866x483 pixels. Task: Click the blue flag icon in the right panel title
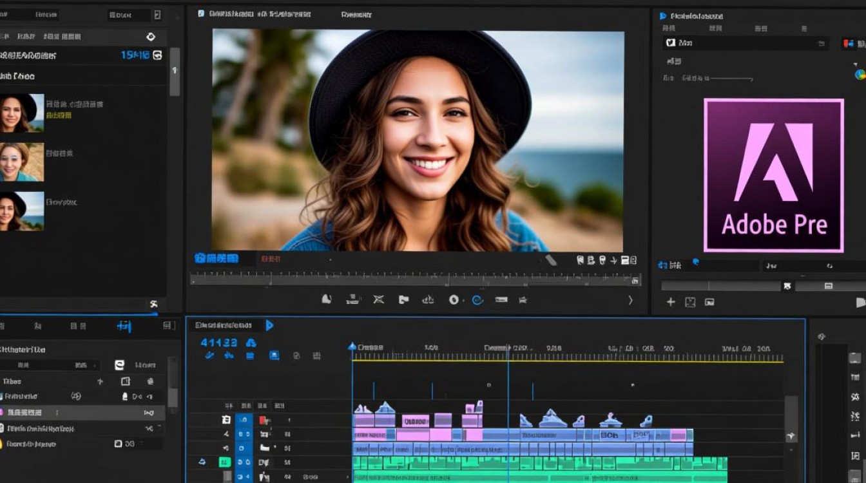(663, 15)
